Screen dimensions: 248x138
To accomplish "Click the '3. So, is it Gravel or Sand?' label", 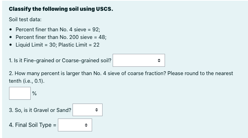I will [40, 110].
